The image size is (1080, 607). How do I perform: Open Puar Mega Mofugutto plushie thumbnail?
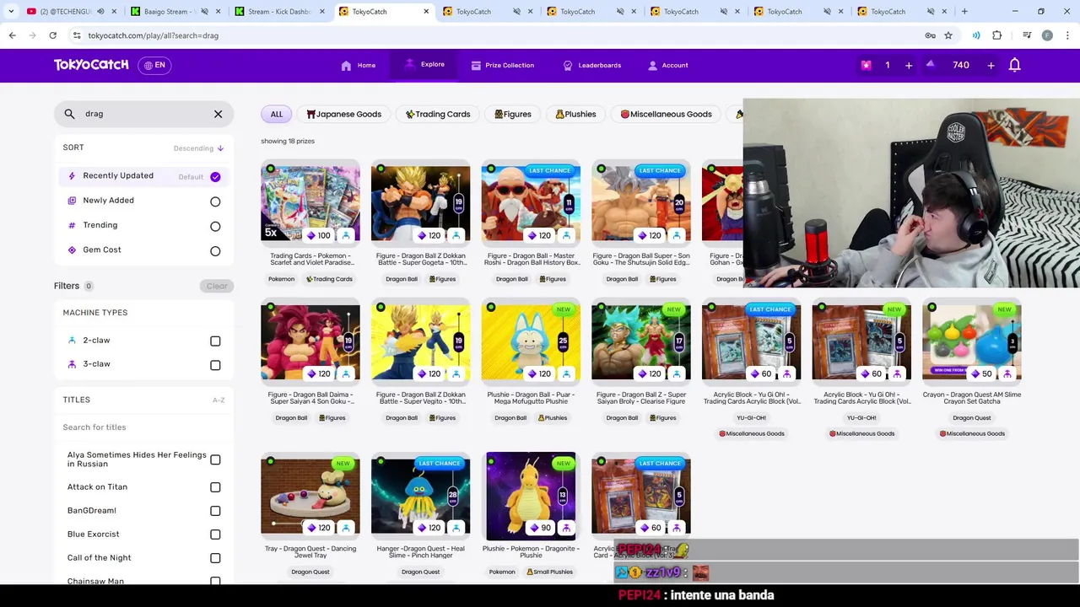[x=531, y=341]
